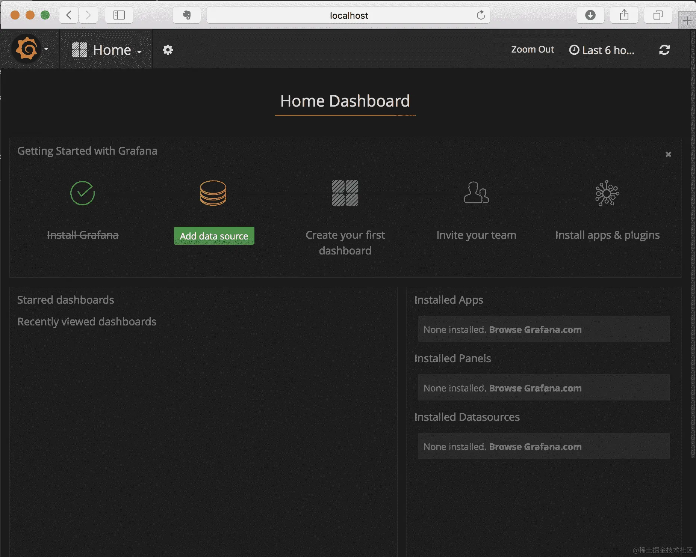Click the localhost address bar
696x557 pixels.
click(x=348, y=15)
